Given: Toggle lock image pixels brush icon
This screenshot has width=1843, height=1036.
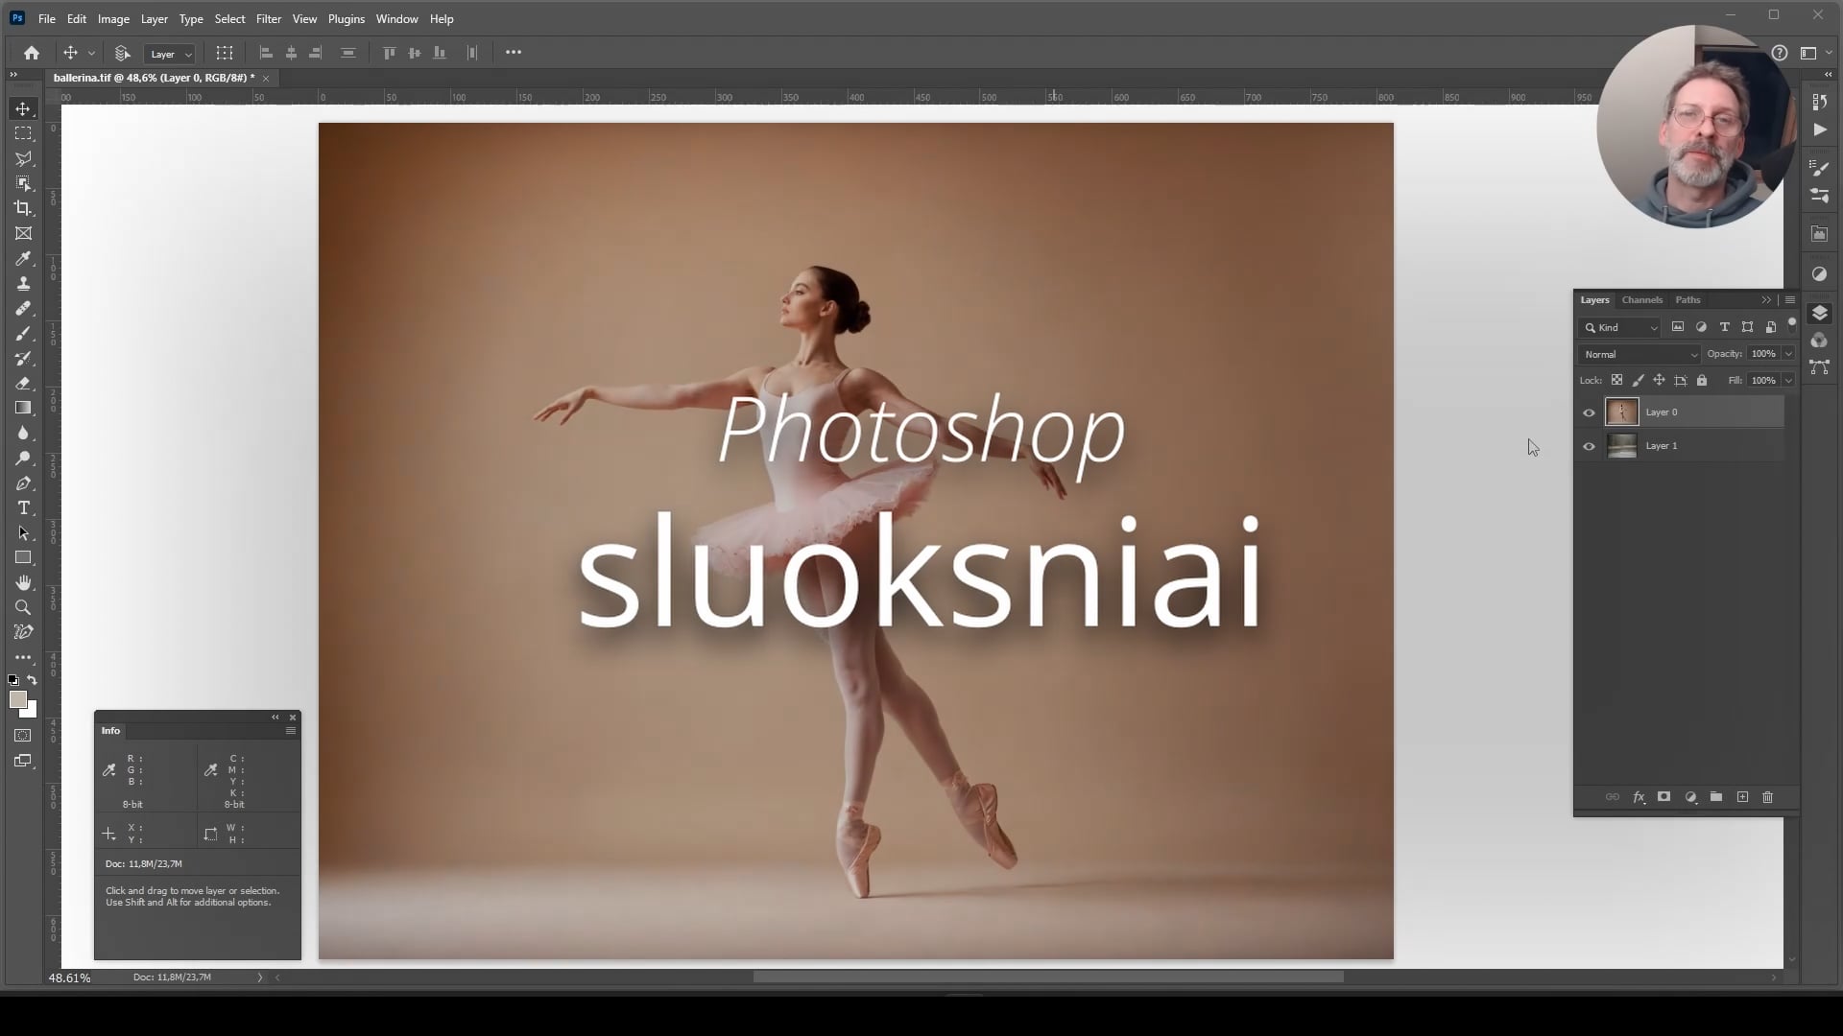Looking at the screenshot, I should coord(1638,380).
